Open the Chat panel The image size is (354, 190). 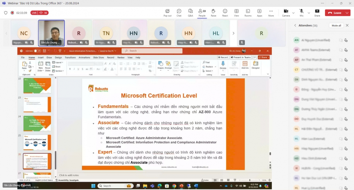[x=179, y=13]
